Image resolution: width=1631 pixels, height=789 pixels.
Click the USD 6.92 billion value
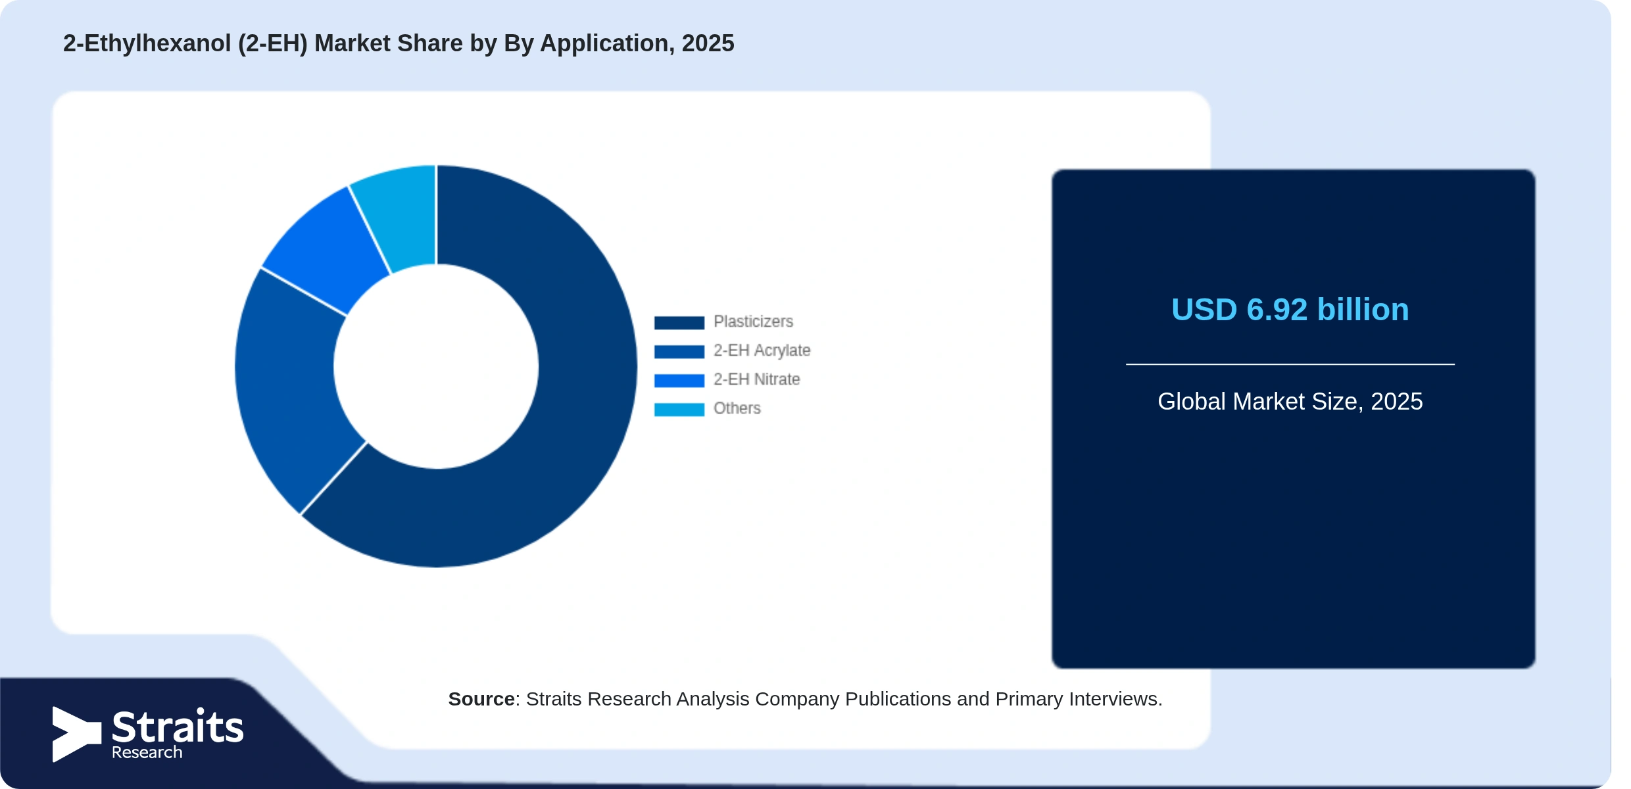pos(1290,310)
